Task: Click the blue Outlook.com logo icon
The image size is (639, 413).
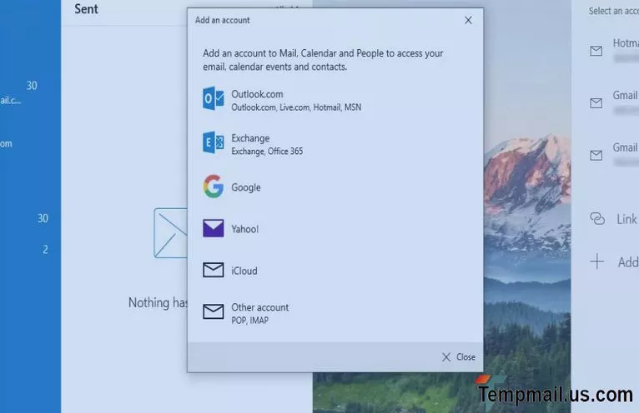Action: click(x=214, y=99)
